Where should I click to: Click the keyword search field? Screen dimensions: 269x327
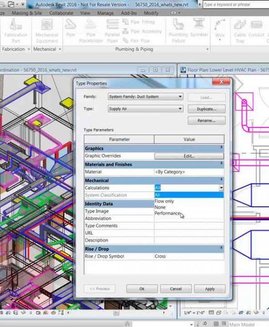point(236,4)
